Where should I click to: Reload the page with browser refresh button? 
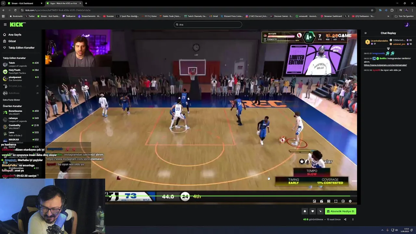tap(15, 10)
